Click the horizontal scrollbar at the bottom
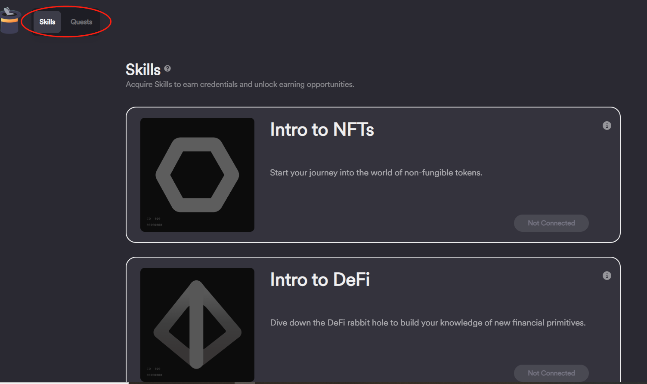This screenshot has width=647, height=384. [245, 382]
